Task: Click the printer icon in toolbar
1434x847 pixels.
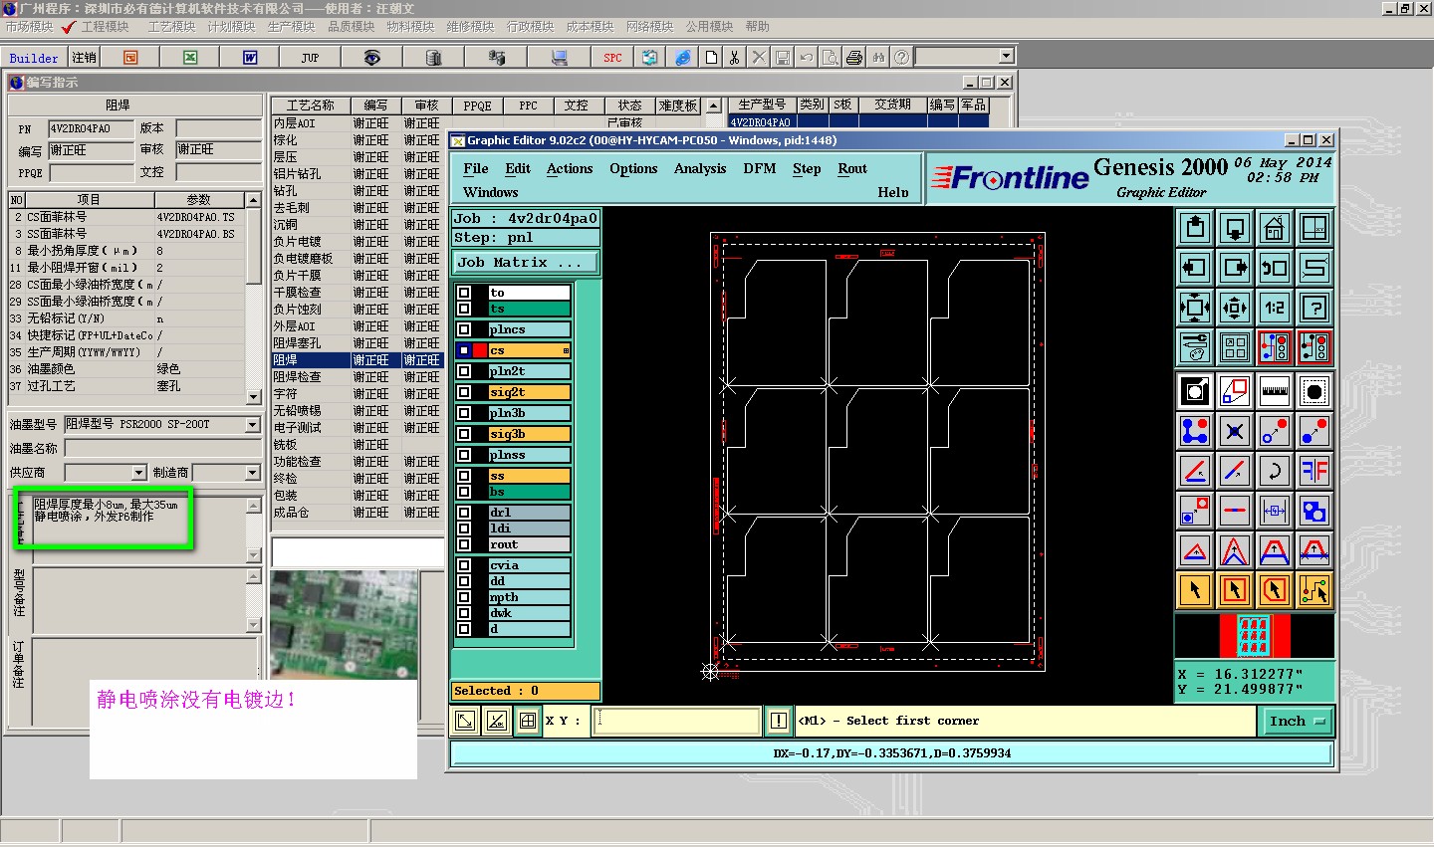Action: [853, 58]
